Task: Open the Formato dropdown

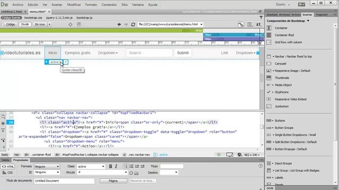Action: [x=47, y=167]
